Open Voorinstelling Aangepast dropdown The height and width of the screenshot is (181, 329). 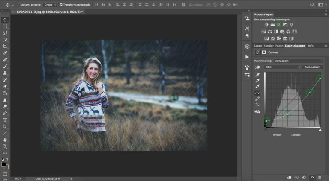click(298, 61)
